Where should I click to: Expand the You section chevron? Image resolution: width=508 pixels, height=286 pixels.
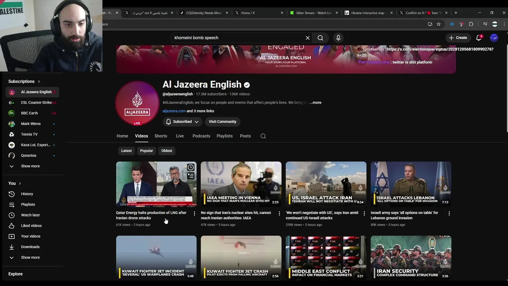click(x=19, y=183)
